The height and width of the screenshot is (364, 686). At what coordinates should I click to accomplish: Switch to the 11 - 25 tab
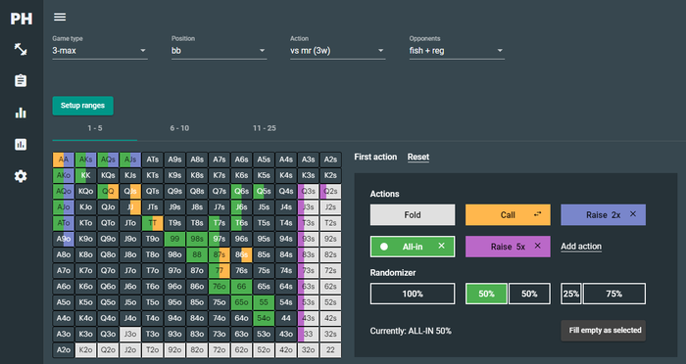pos(265,128)
